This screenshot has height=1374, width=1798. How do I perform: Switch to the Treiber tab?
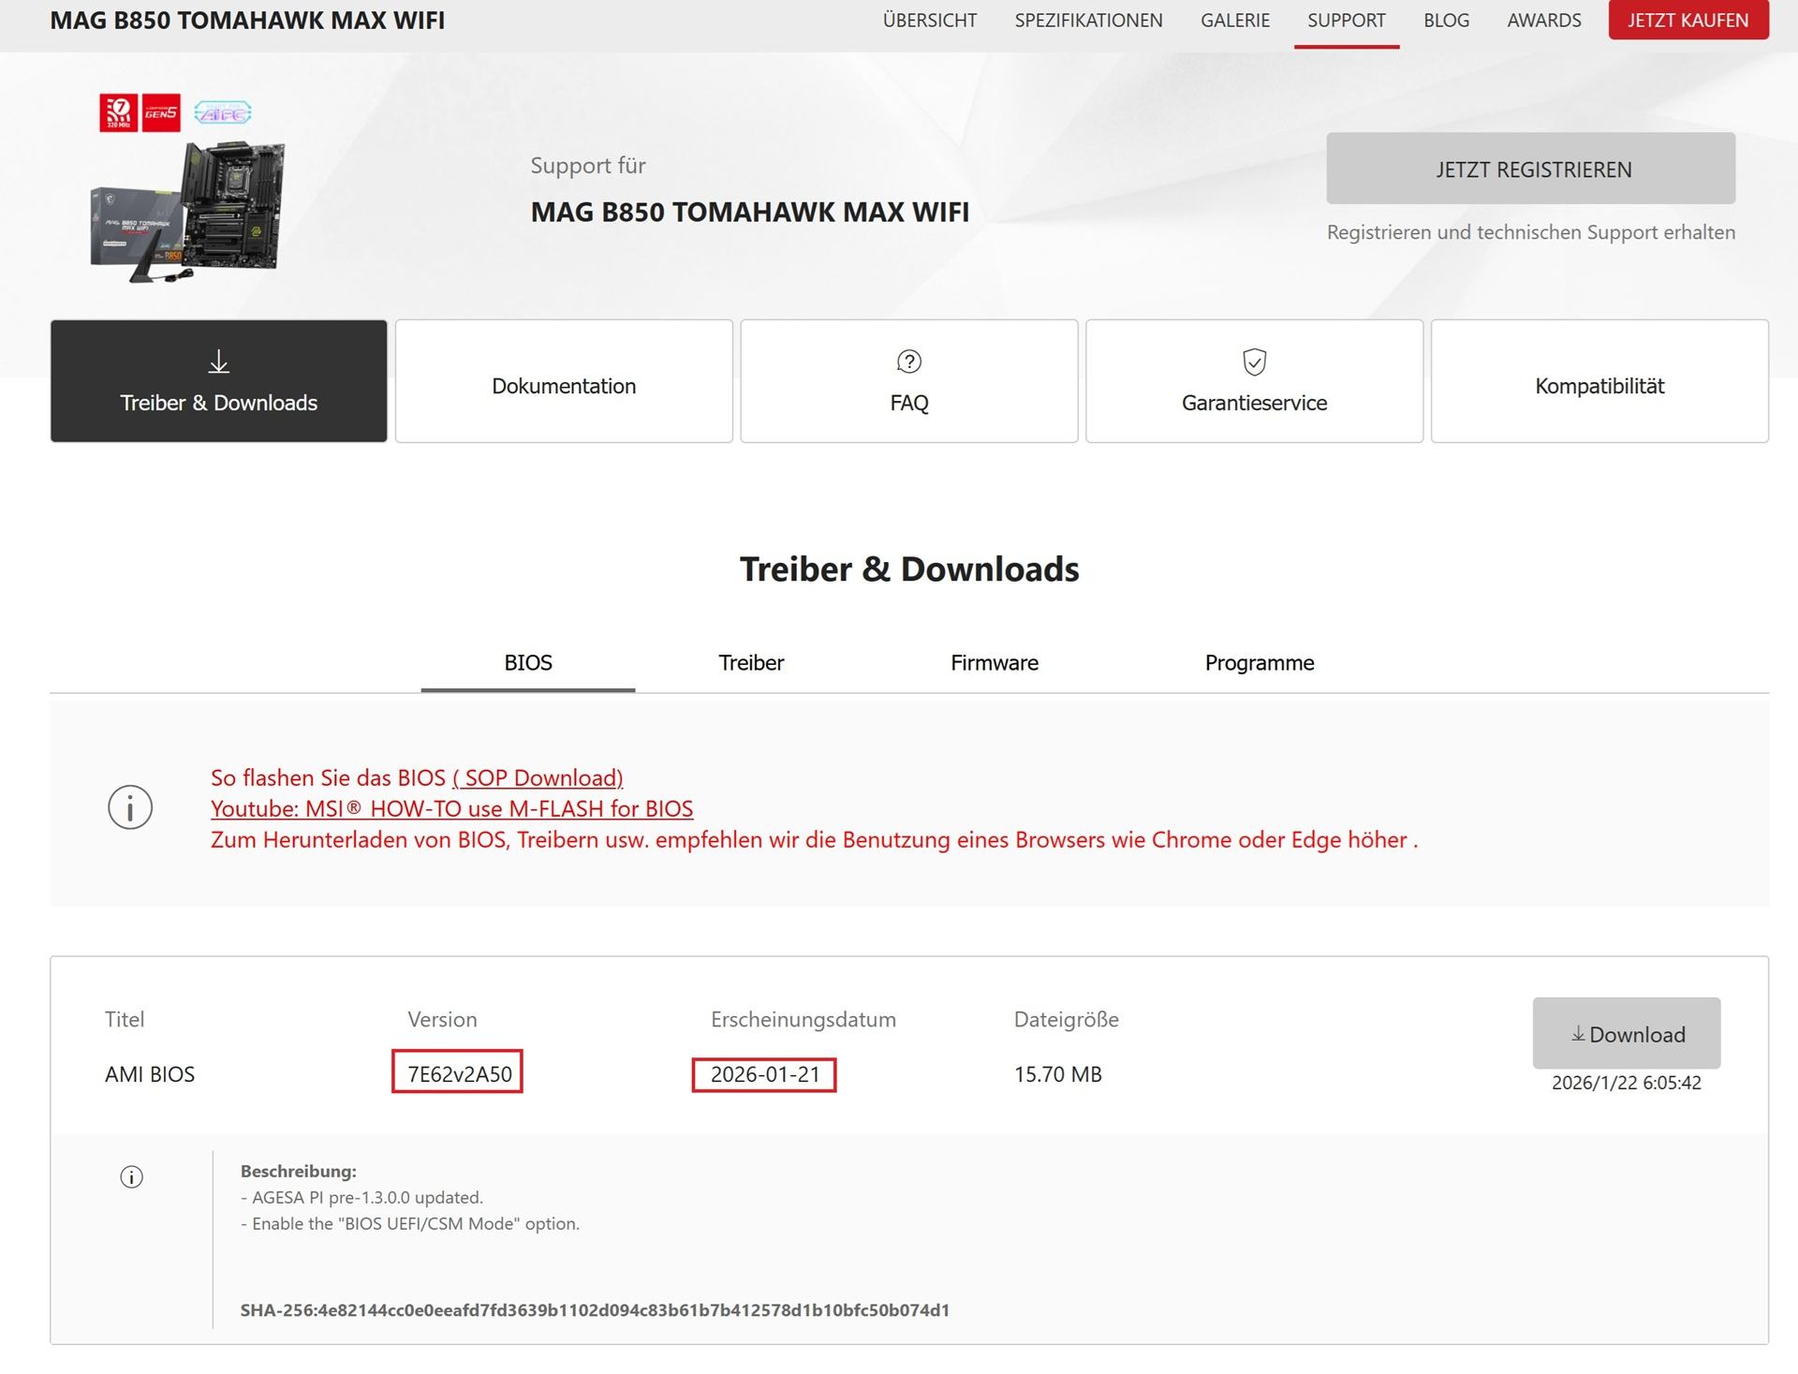click(750, 663)
